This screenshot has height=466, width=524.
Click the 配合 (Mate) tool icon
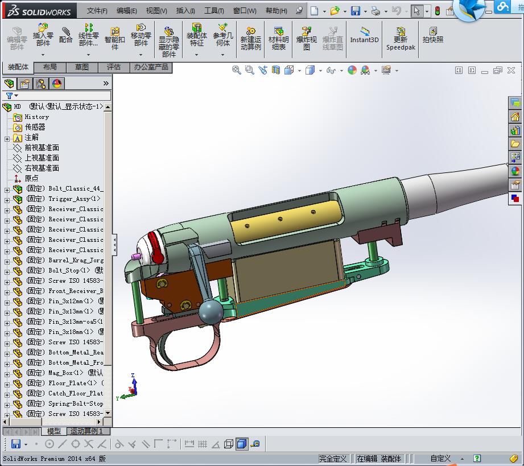click(x=66, y=35)
